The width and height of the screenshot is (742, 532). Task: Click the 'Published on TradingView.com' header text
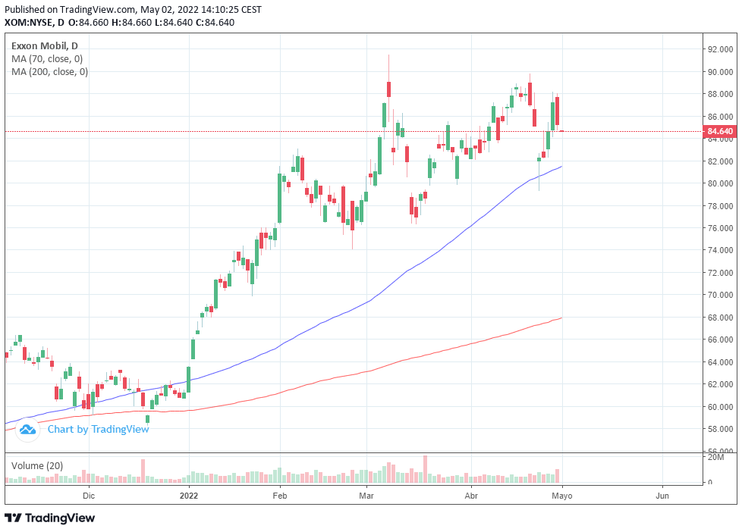(x=71, y=9)
